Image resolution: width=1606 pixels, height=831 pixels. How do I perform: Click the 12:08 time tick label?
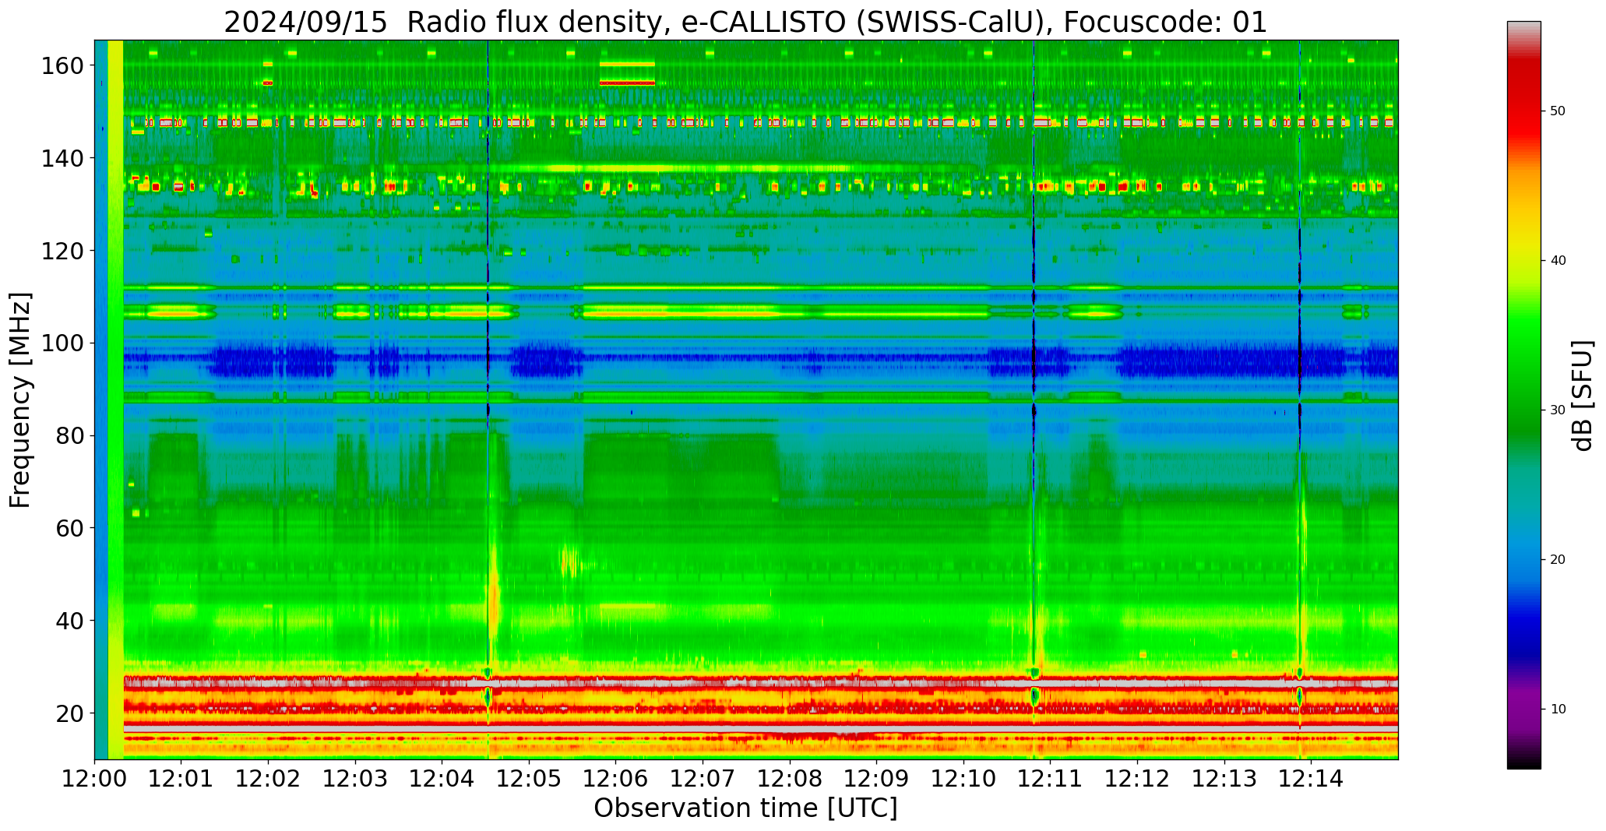[x=790, y=779]
